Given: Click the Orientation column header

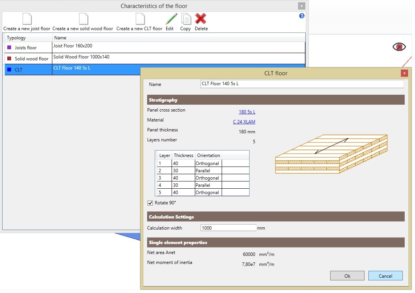Looking at the screenshot, I should (208, 155).
